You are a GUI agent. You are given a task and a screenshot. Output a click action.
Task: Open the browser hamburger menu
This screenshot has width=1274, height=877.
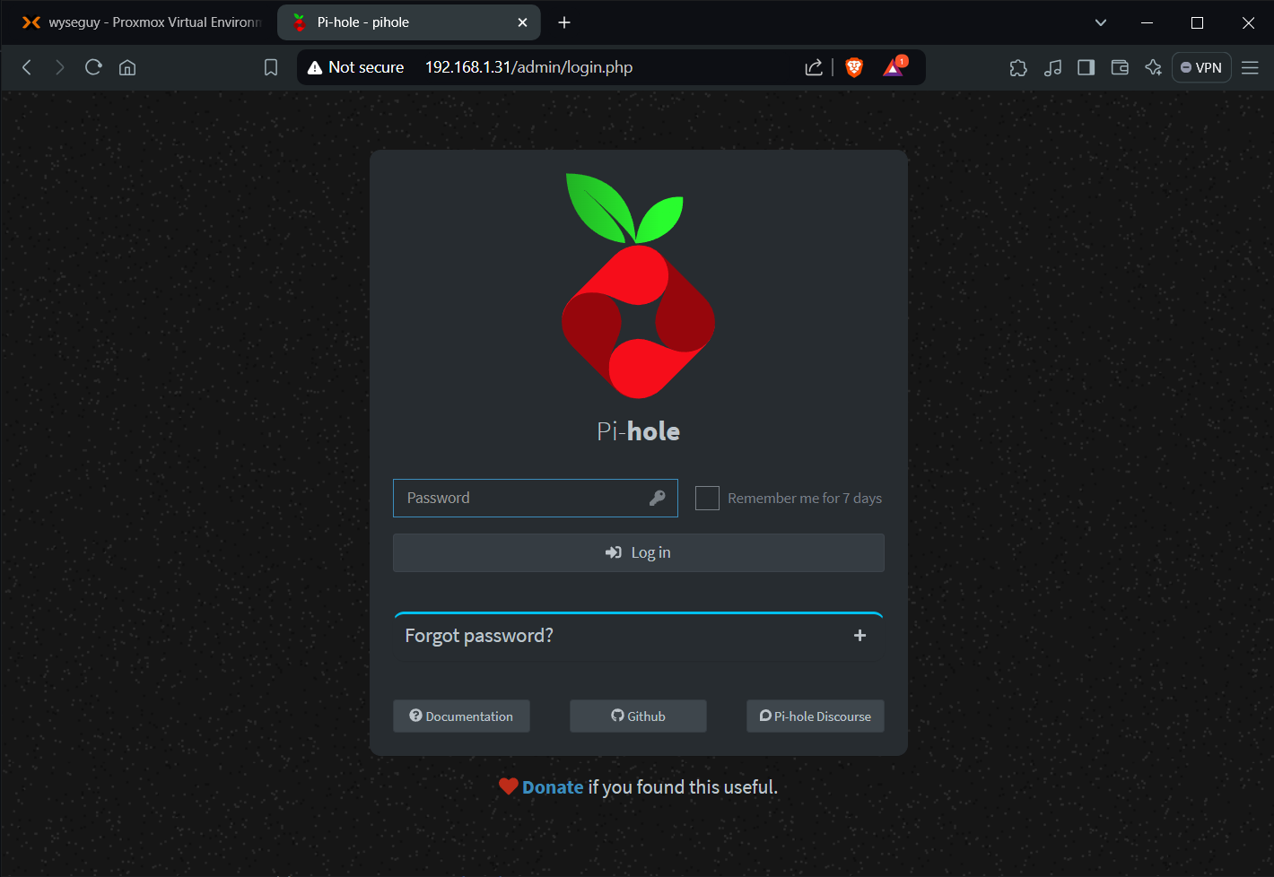click(1250, 67)
